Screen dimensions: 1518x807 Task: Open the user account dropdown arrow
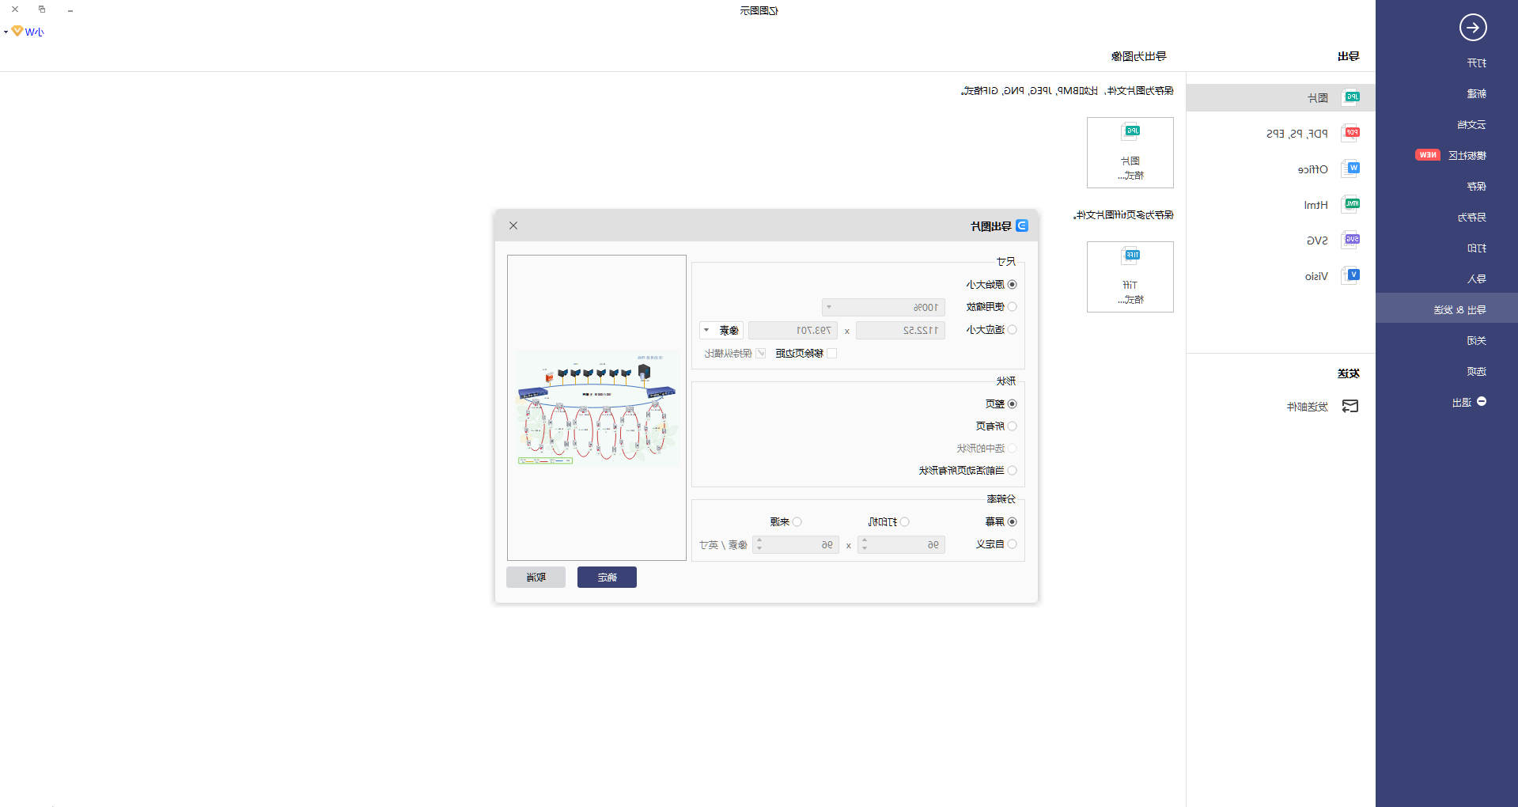pos(6,32)
